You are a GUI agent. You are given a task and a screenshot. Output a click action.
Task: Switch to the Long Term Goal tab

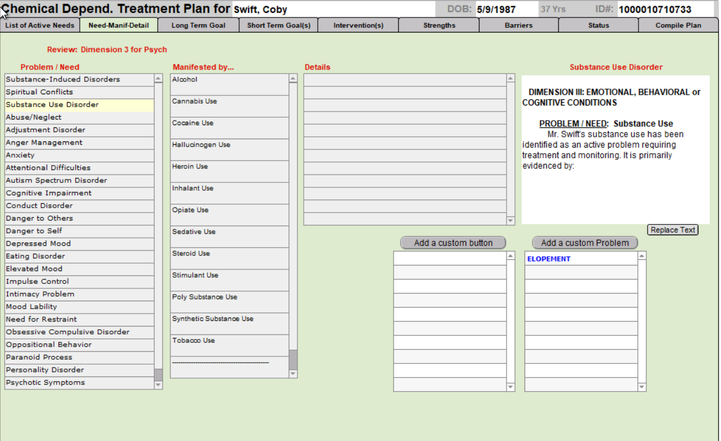tap(198, 25)
